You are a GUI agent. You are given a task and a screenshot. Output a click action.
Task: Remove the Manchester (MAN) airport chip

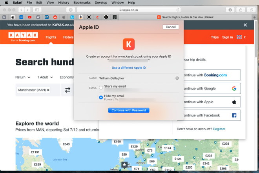point(48,90)
